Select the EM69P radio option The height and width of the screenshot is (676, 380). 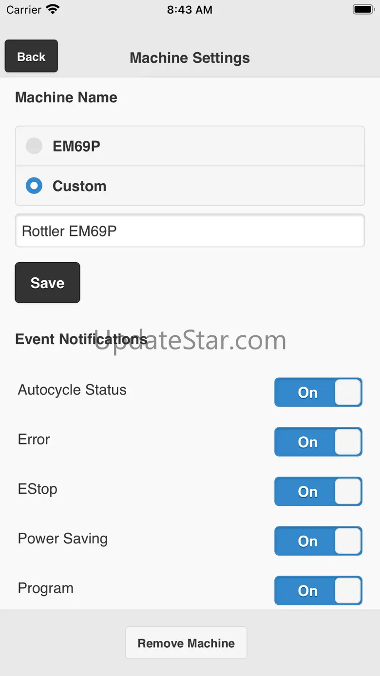(34, 146)
